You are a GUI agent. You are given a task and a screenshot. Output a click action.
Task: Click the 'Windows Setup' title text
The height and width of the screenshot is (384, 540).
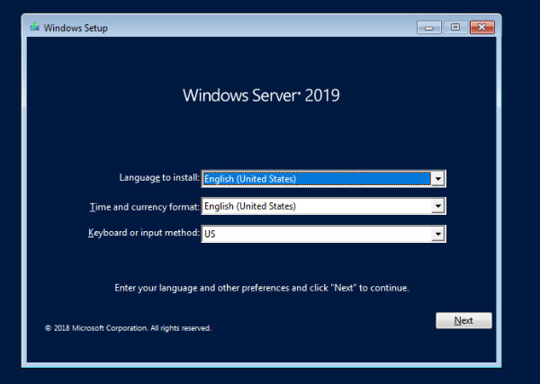(x=76, y=28)
